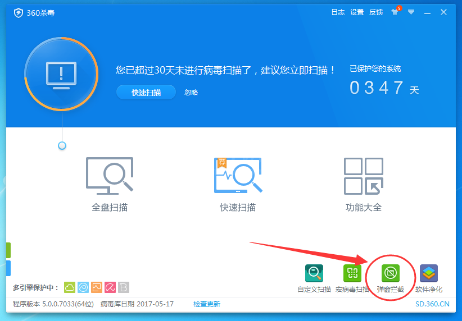Click the red Avira engine icon
Image resolution: width=462 pixels, height=321 pixels.
(110, 287)
